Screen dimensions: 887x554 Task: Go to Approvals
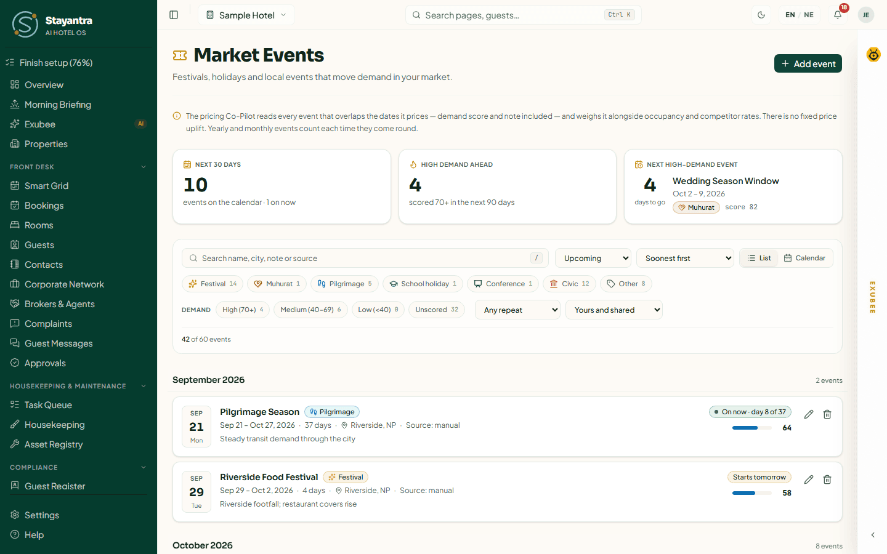[78, 363]
